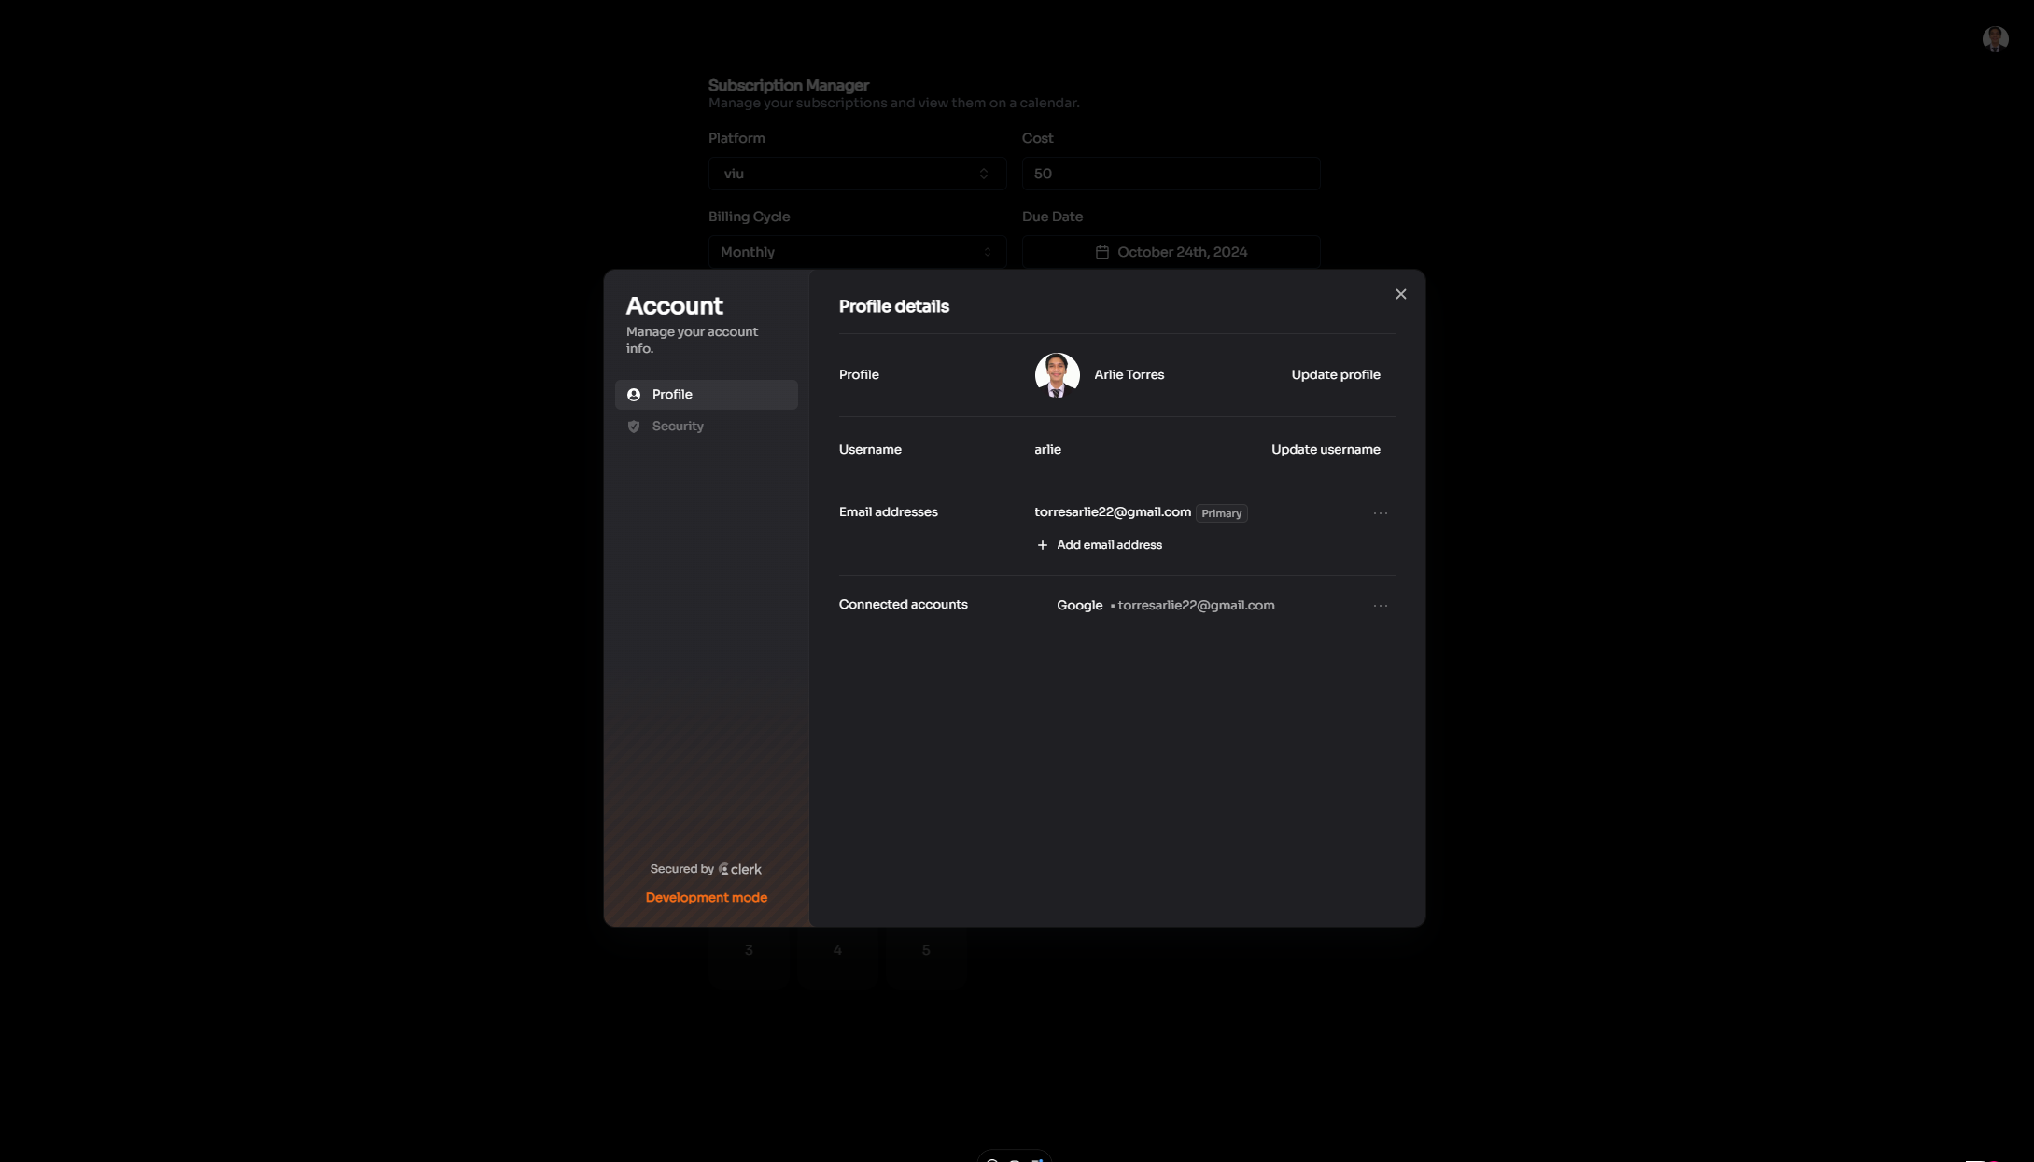Click Update profile
This screenshot has height=1162, width=2034.
1335,374
